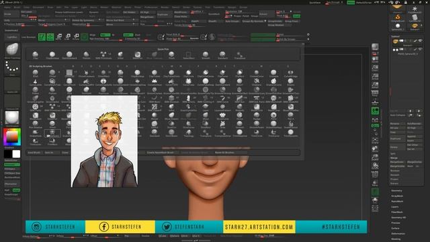430x242 pixels.
Task: Expand the Layers subpalette in Tool panel
Action: coord(395,207)
